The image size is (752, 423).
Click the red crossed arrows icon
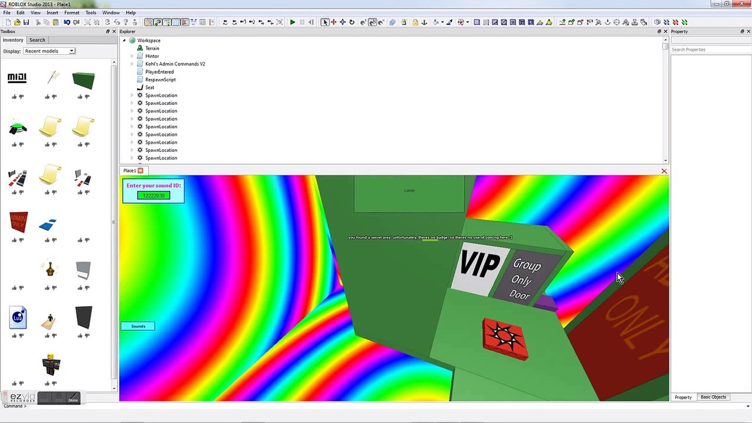click(x=676, y=22)
